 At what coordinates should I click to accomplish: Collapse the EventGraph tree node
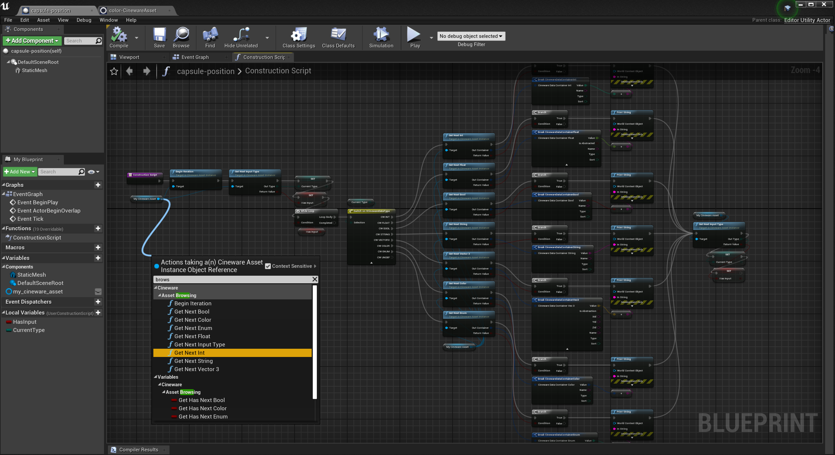[x=3, y=194]
